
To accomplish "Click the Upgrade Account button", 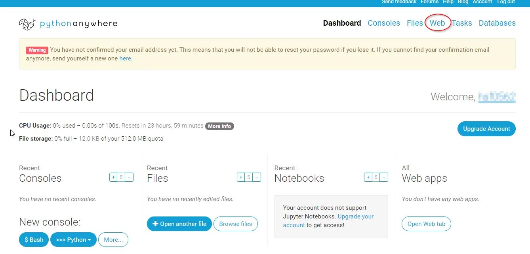I will pos(486,129).
